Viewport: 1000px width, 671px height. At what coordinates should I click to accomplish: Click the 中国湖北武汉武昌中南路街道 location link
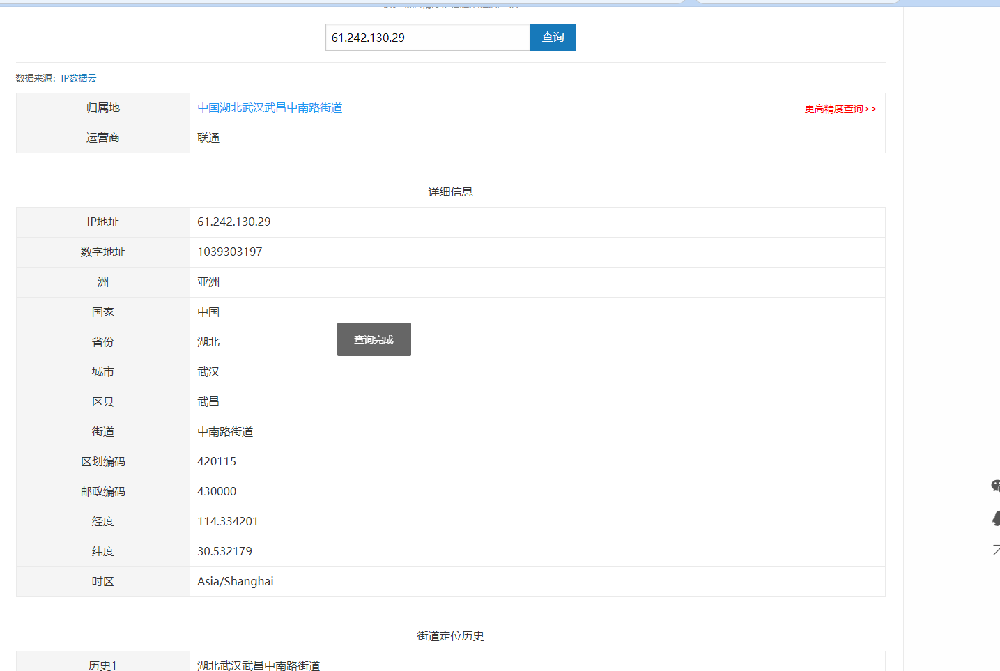click(x=270, y=107)
